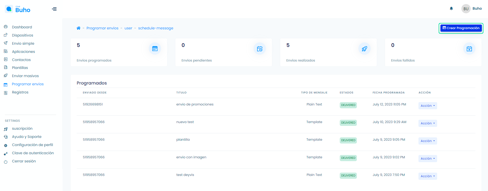Click the TIPO DE MENSAJE column header

click(314, 92)
